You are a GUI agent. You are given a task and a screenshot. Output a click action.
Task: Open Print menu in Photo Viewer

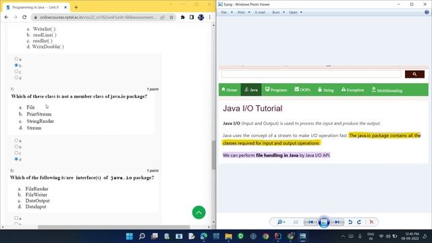coord(244,12)
